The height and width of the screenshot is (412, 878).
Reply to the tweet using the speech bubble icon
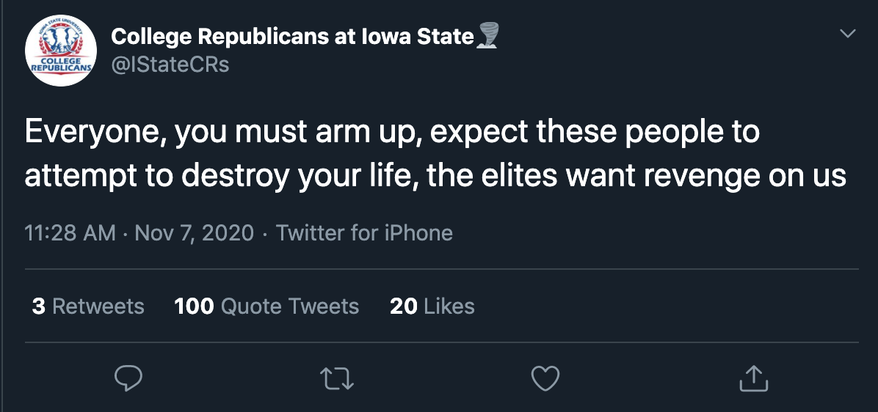pyautogui.click(x=128, y=378)
